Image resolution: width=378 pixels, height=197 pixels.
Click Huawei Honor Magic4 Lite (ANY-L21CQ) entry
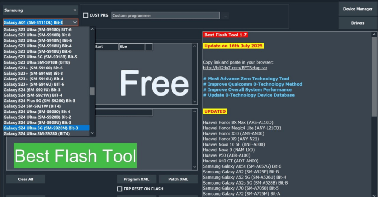click(242, 128)
